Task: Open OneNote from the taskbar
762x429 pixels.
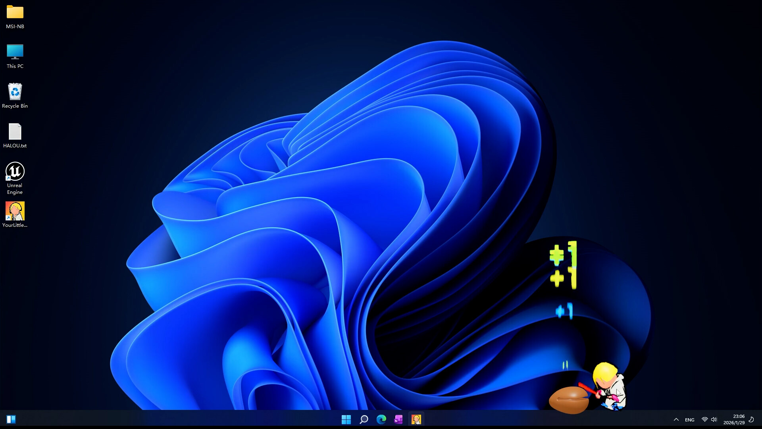Action: (x=399, y=419)
